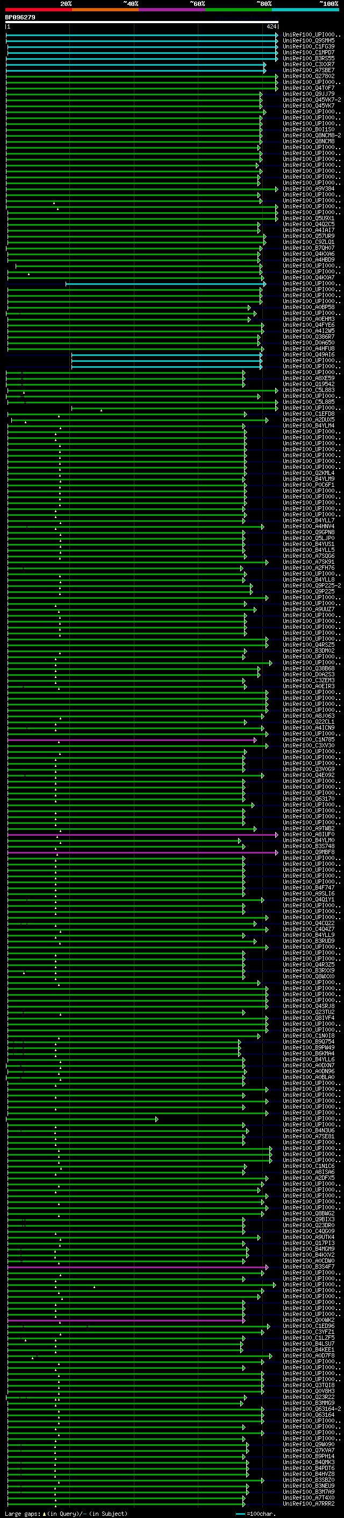
Task: Click the magenta alignment bar for UniRef100_Q9MBF8
Action: pos(142,852)
